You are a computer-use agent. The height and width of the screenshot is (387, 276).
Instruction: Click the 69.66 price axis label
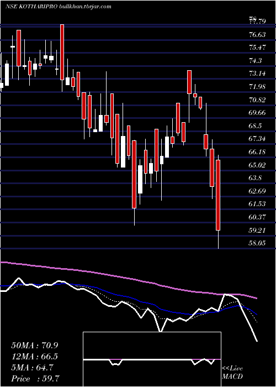click(x=257, y=113)
